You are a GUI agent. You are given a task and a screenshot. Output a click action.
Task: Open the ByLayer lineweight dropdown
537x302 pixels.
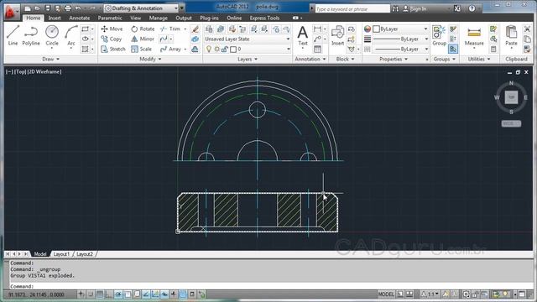(400, 39)
